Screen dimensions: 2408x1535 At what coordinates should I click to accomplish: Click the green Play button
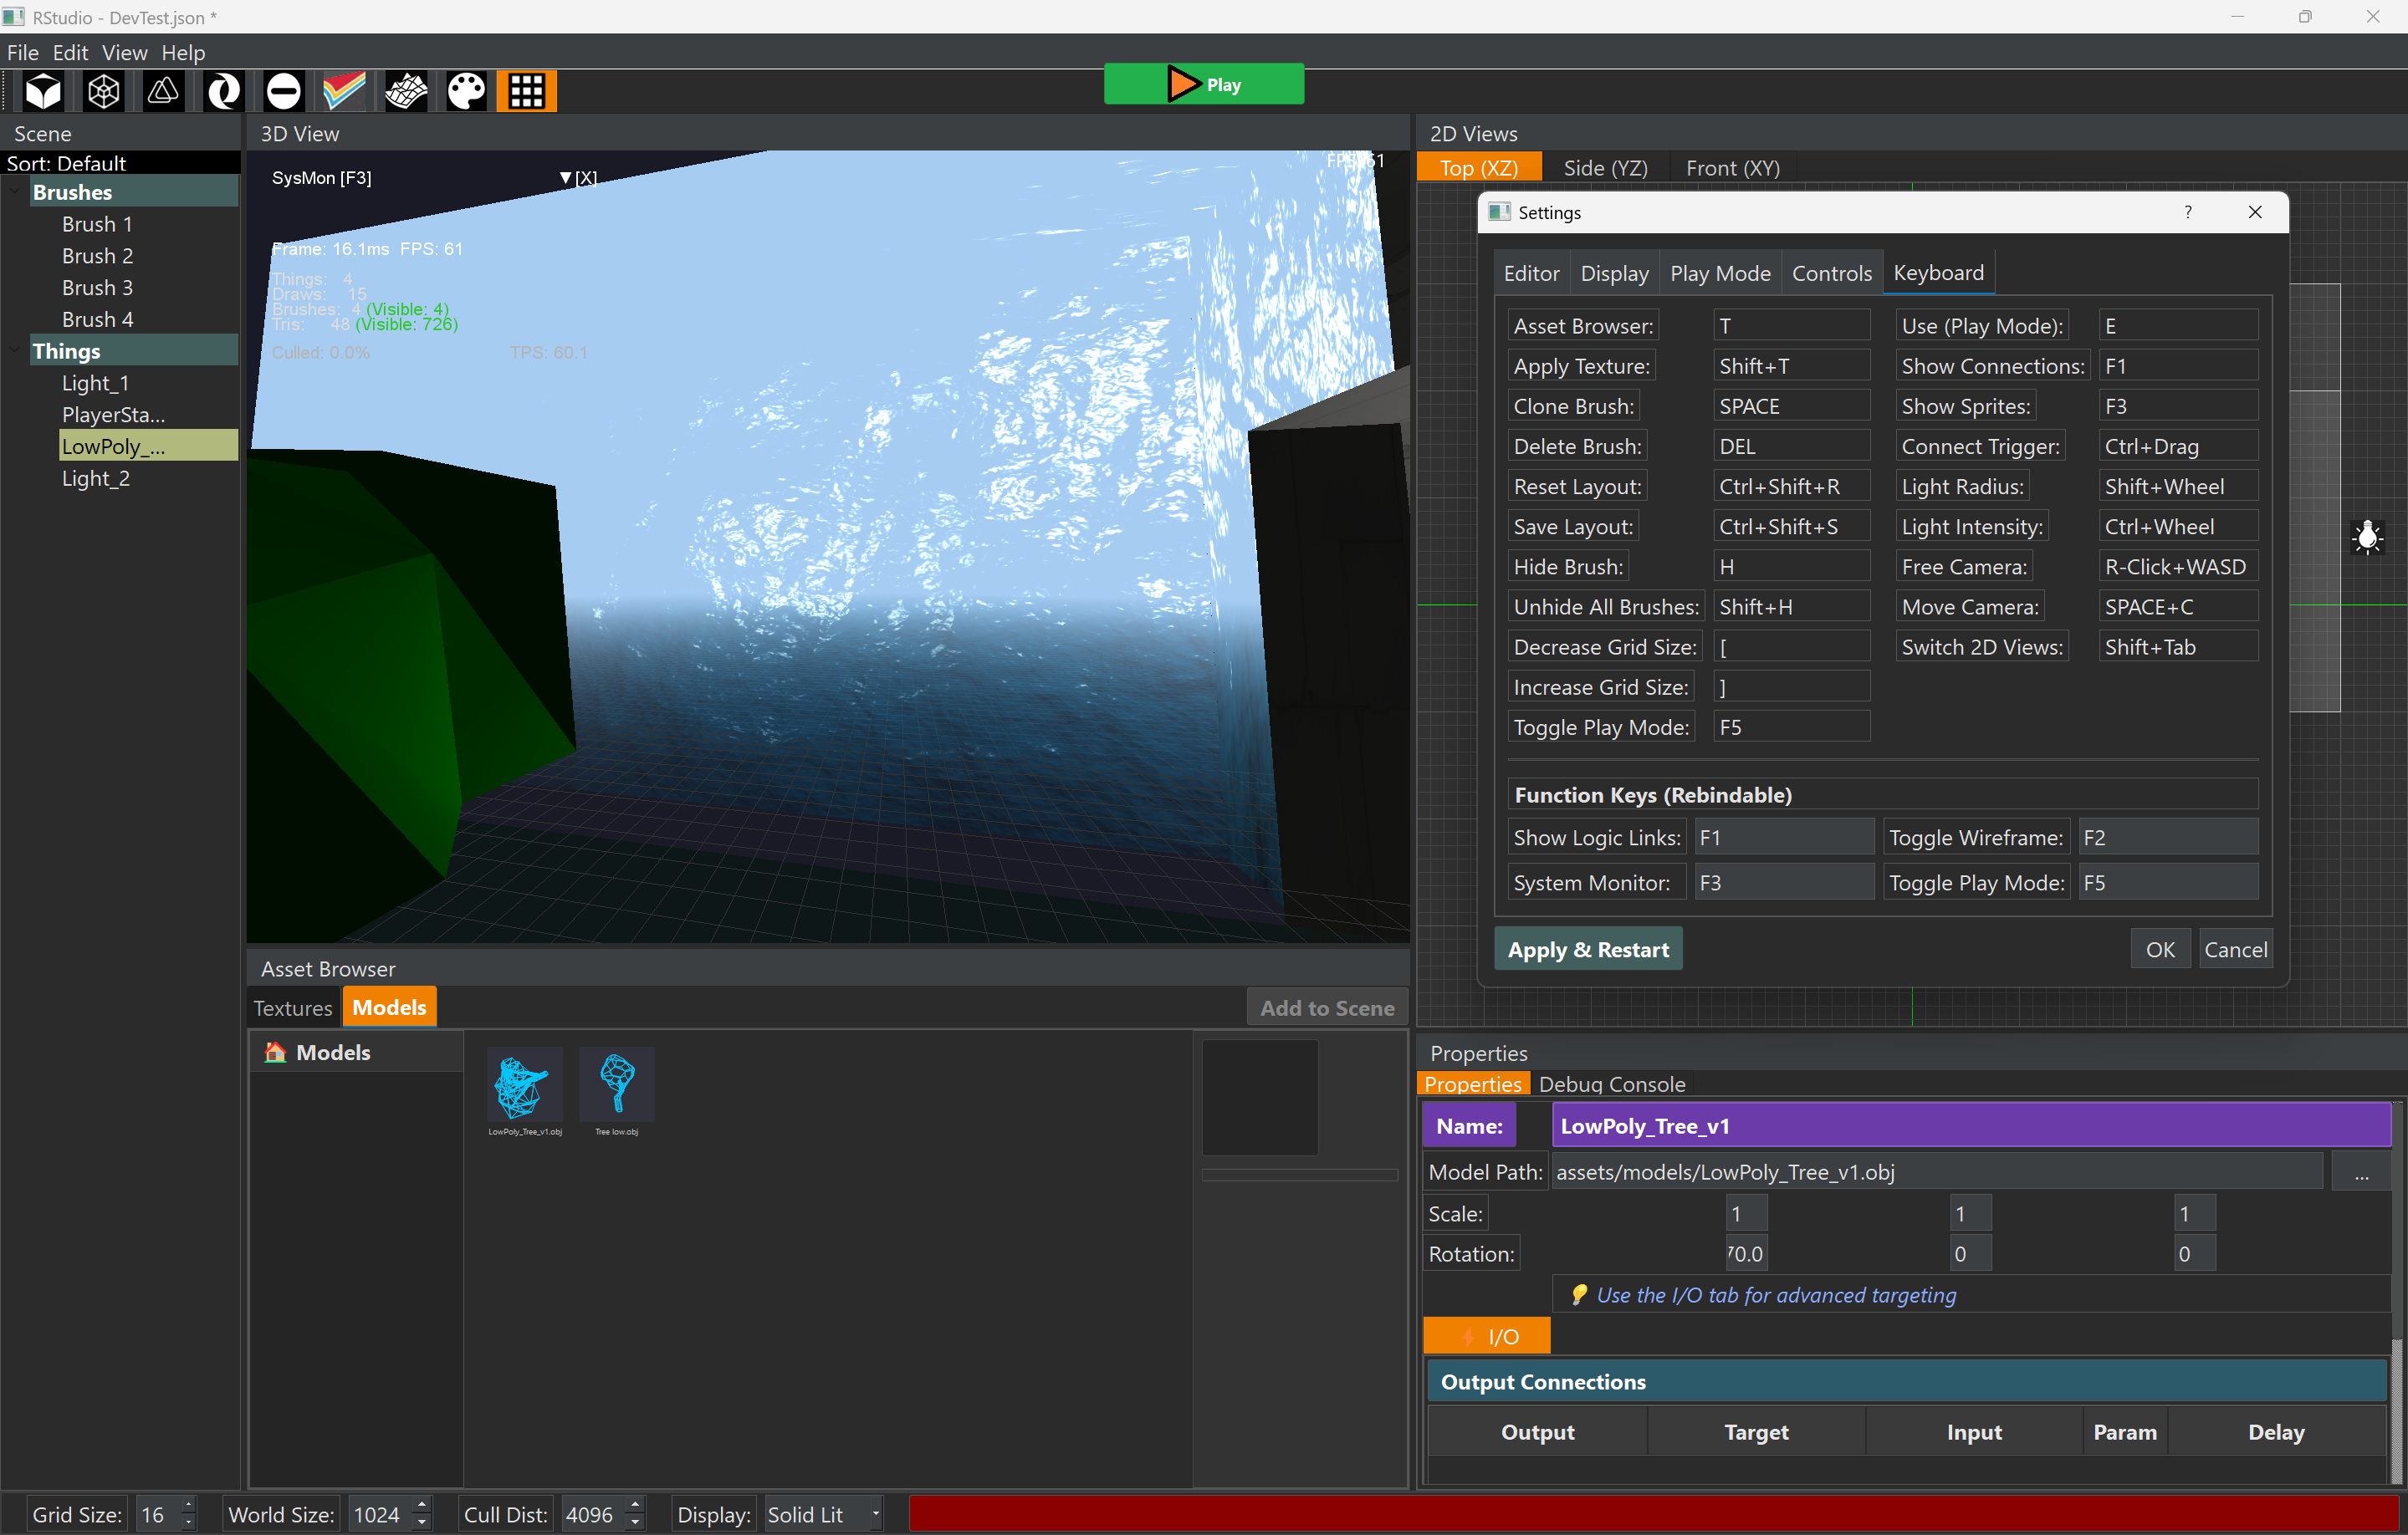click(1203, 84)
